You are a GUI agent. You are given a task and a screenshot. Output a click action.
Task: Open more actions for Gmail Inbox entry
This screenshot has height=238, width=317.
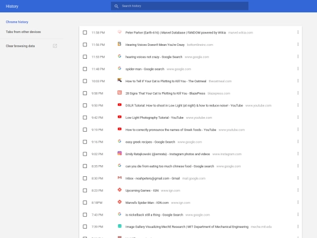(298, 178)
